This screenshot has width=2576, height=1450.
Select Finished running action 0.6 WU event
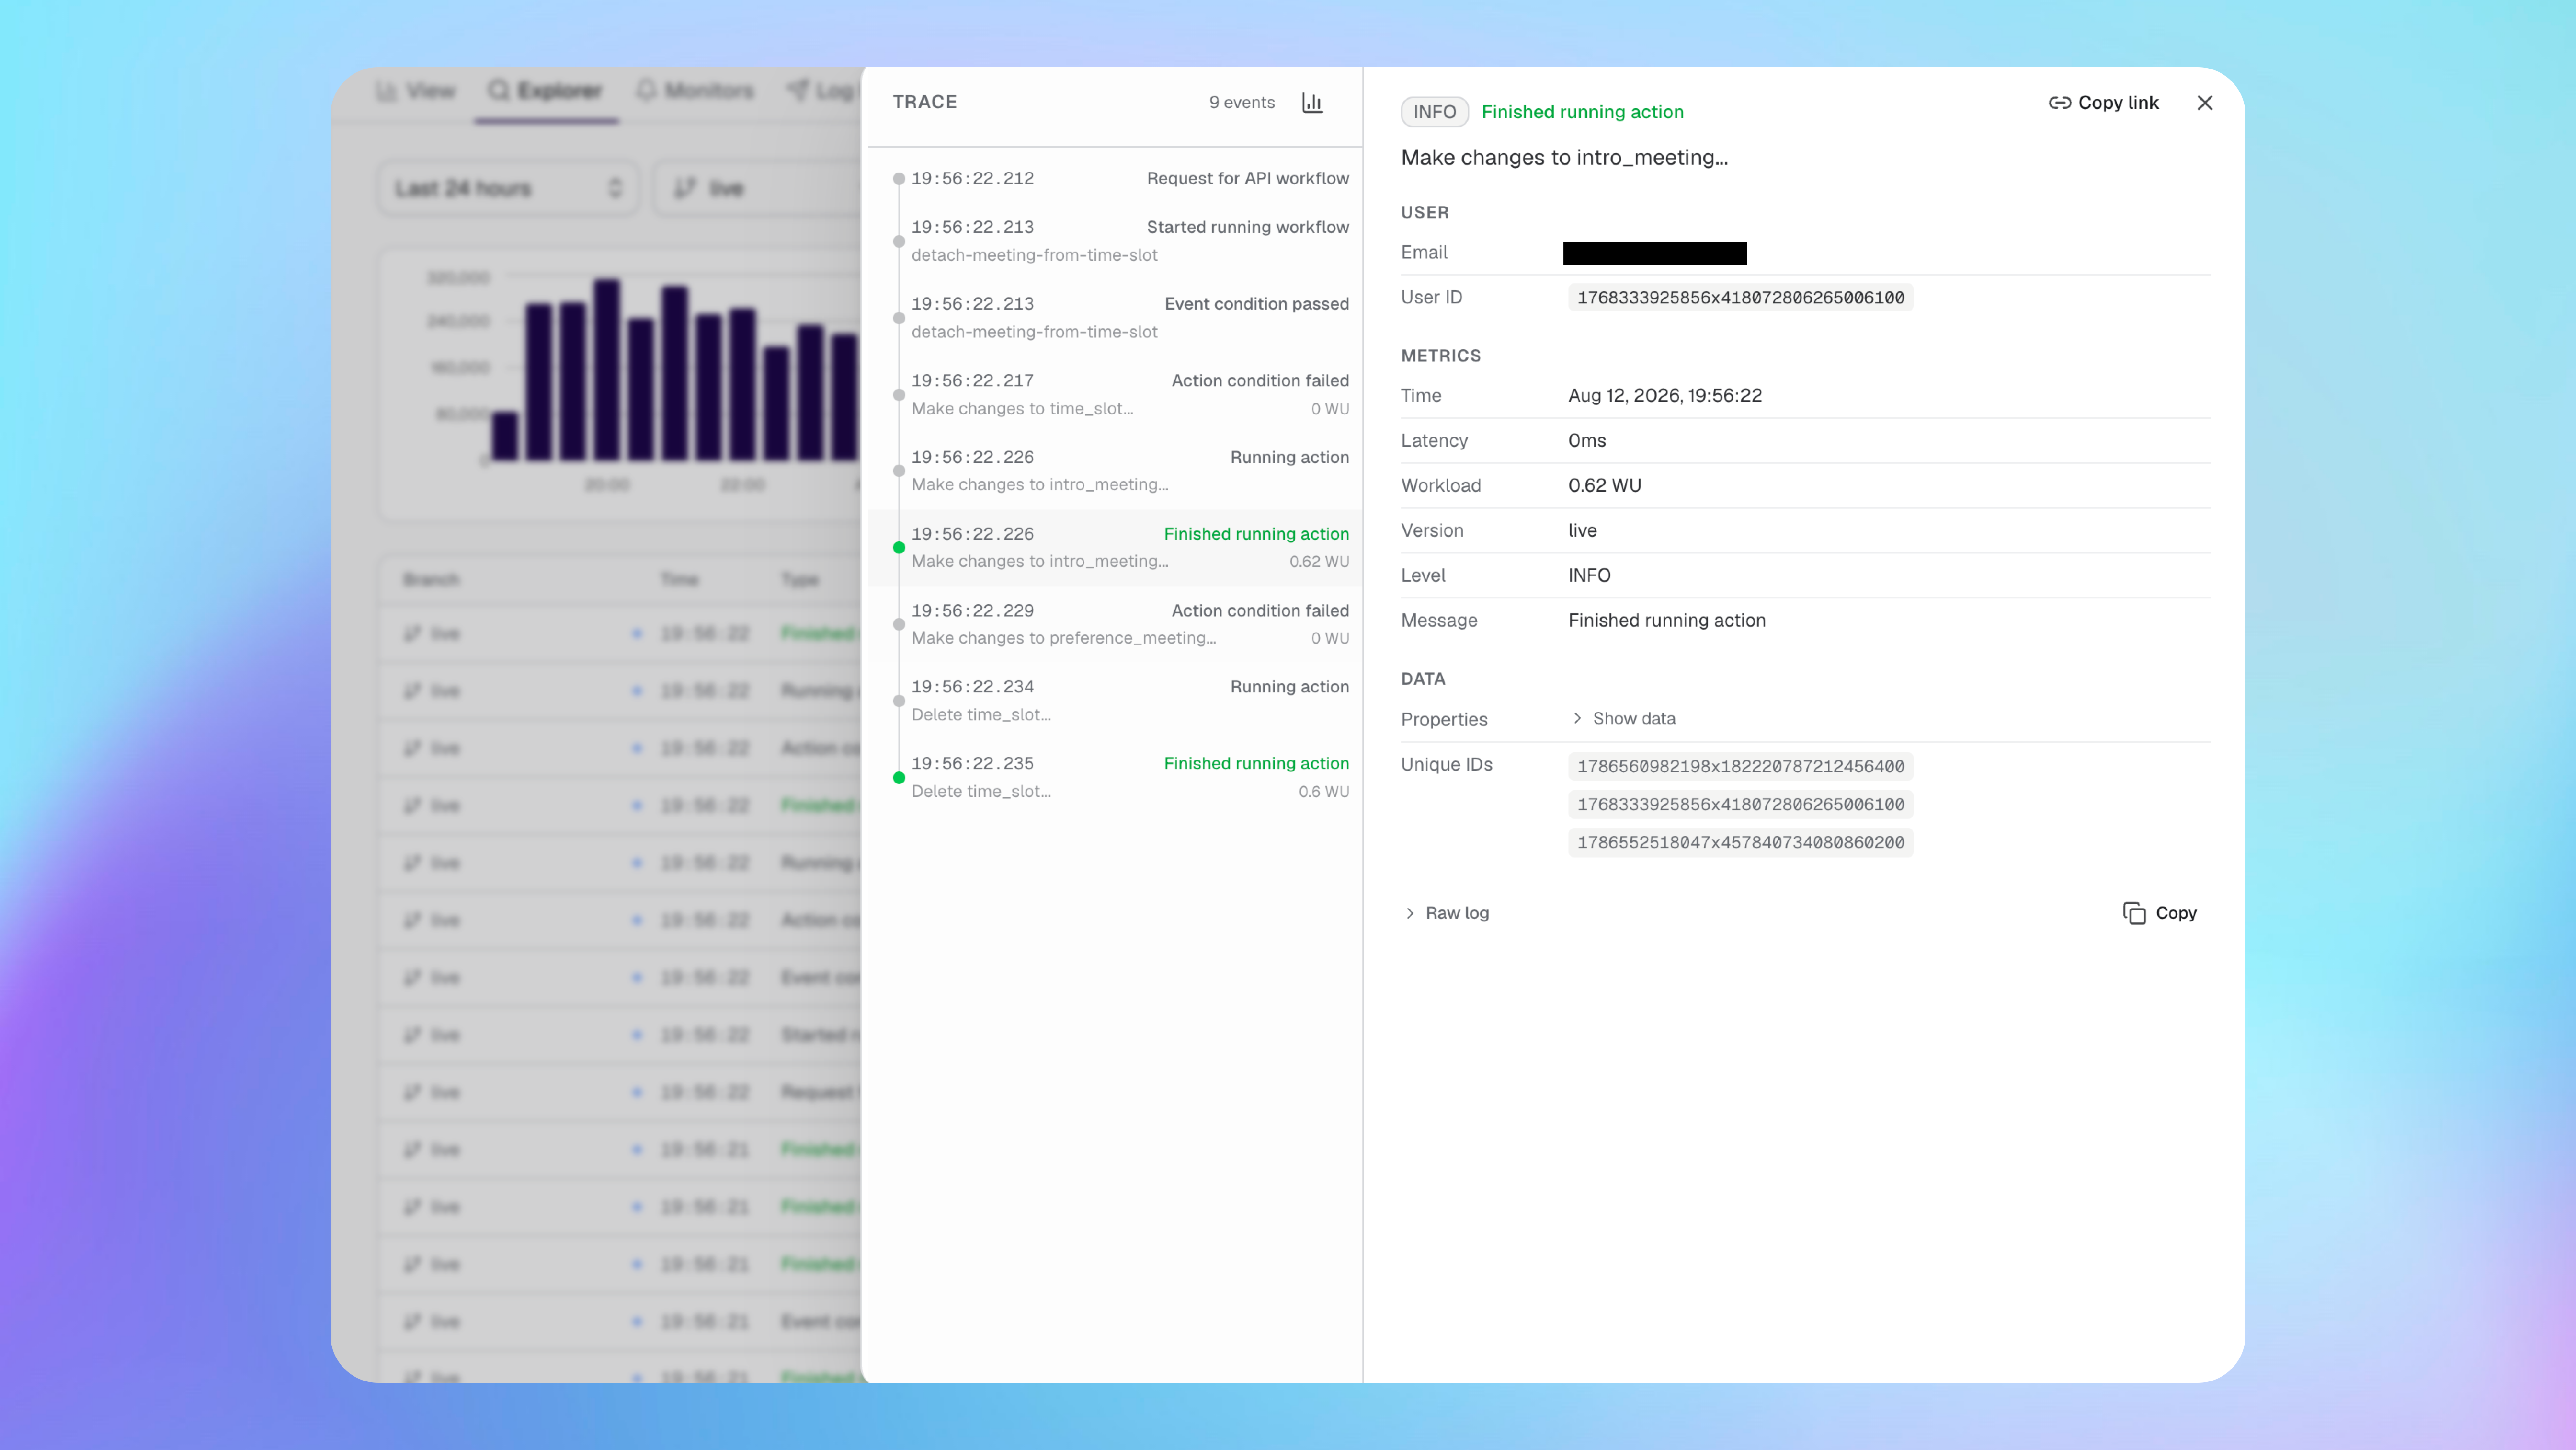point(1115,778)
